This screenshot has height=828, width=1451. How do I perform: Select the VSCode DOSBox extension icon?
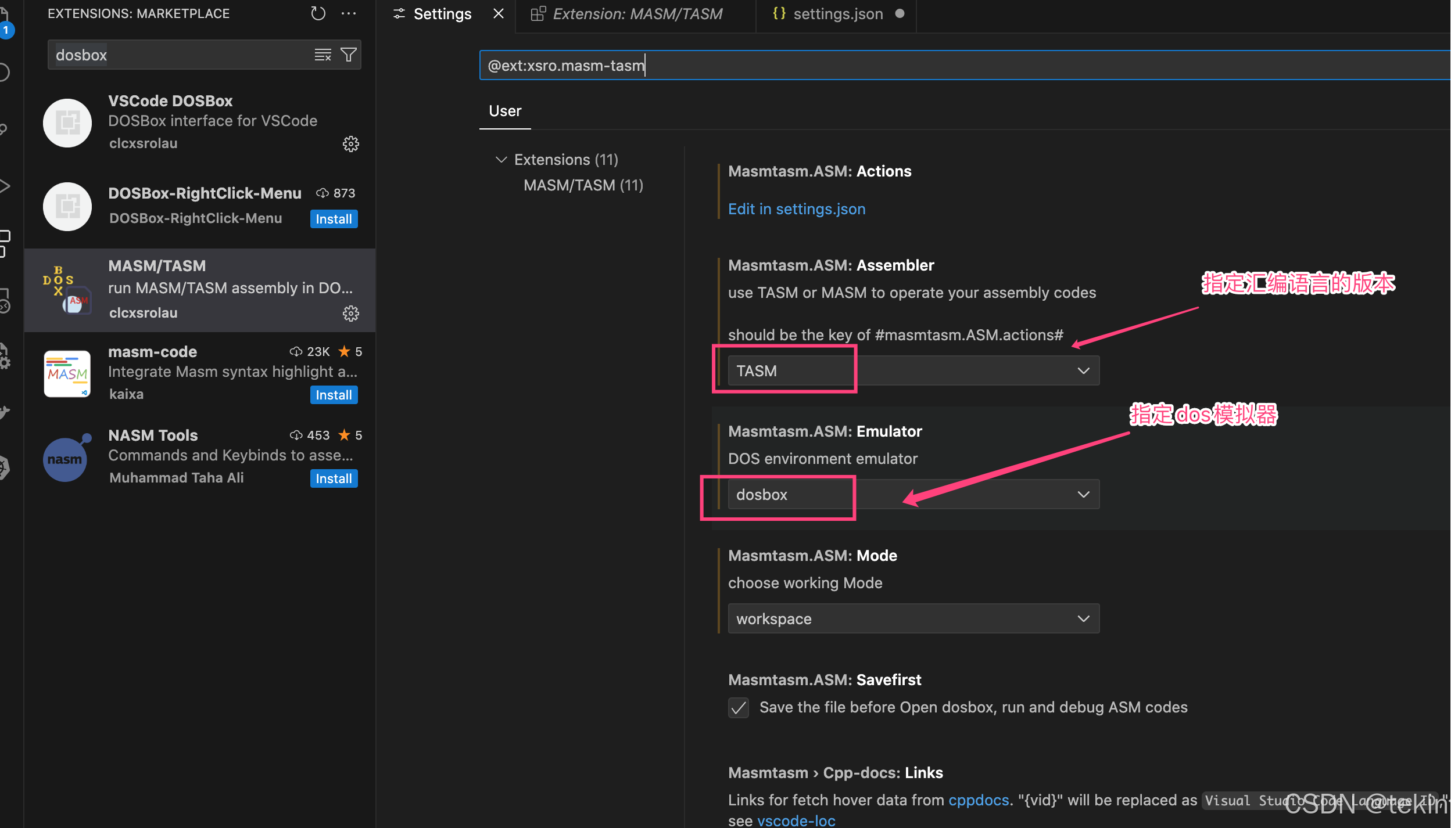67,123
